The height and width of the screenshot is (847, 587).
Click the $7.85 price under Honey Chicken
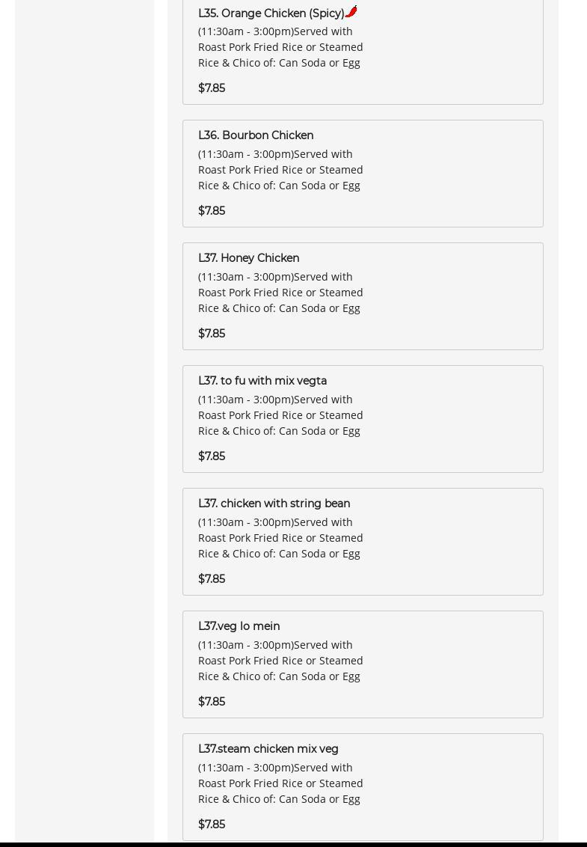coord(212,334)
